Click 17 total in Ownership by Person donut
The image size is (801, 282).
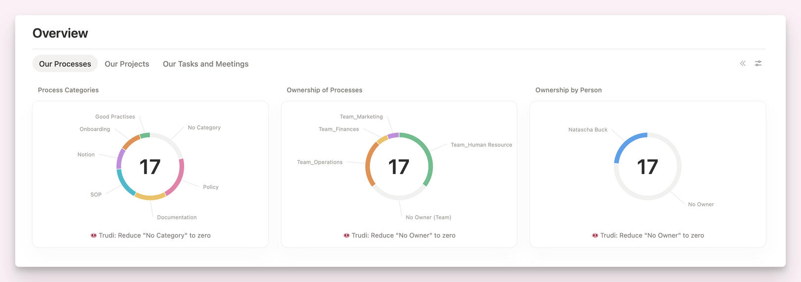click(x=648, y=167)
